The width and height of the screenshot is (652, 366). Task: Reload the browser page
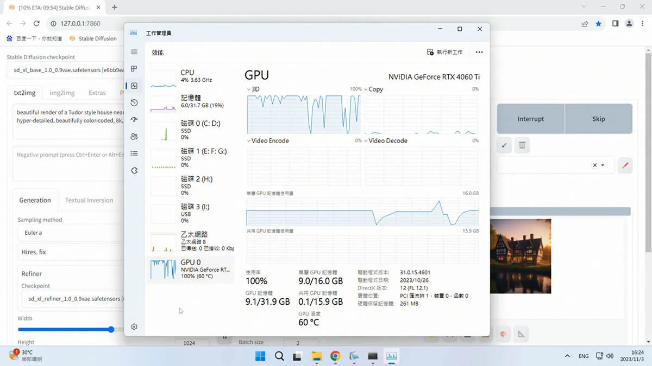(x=36, y=23)
